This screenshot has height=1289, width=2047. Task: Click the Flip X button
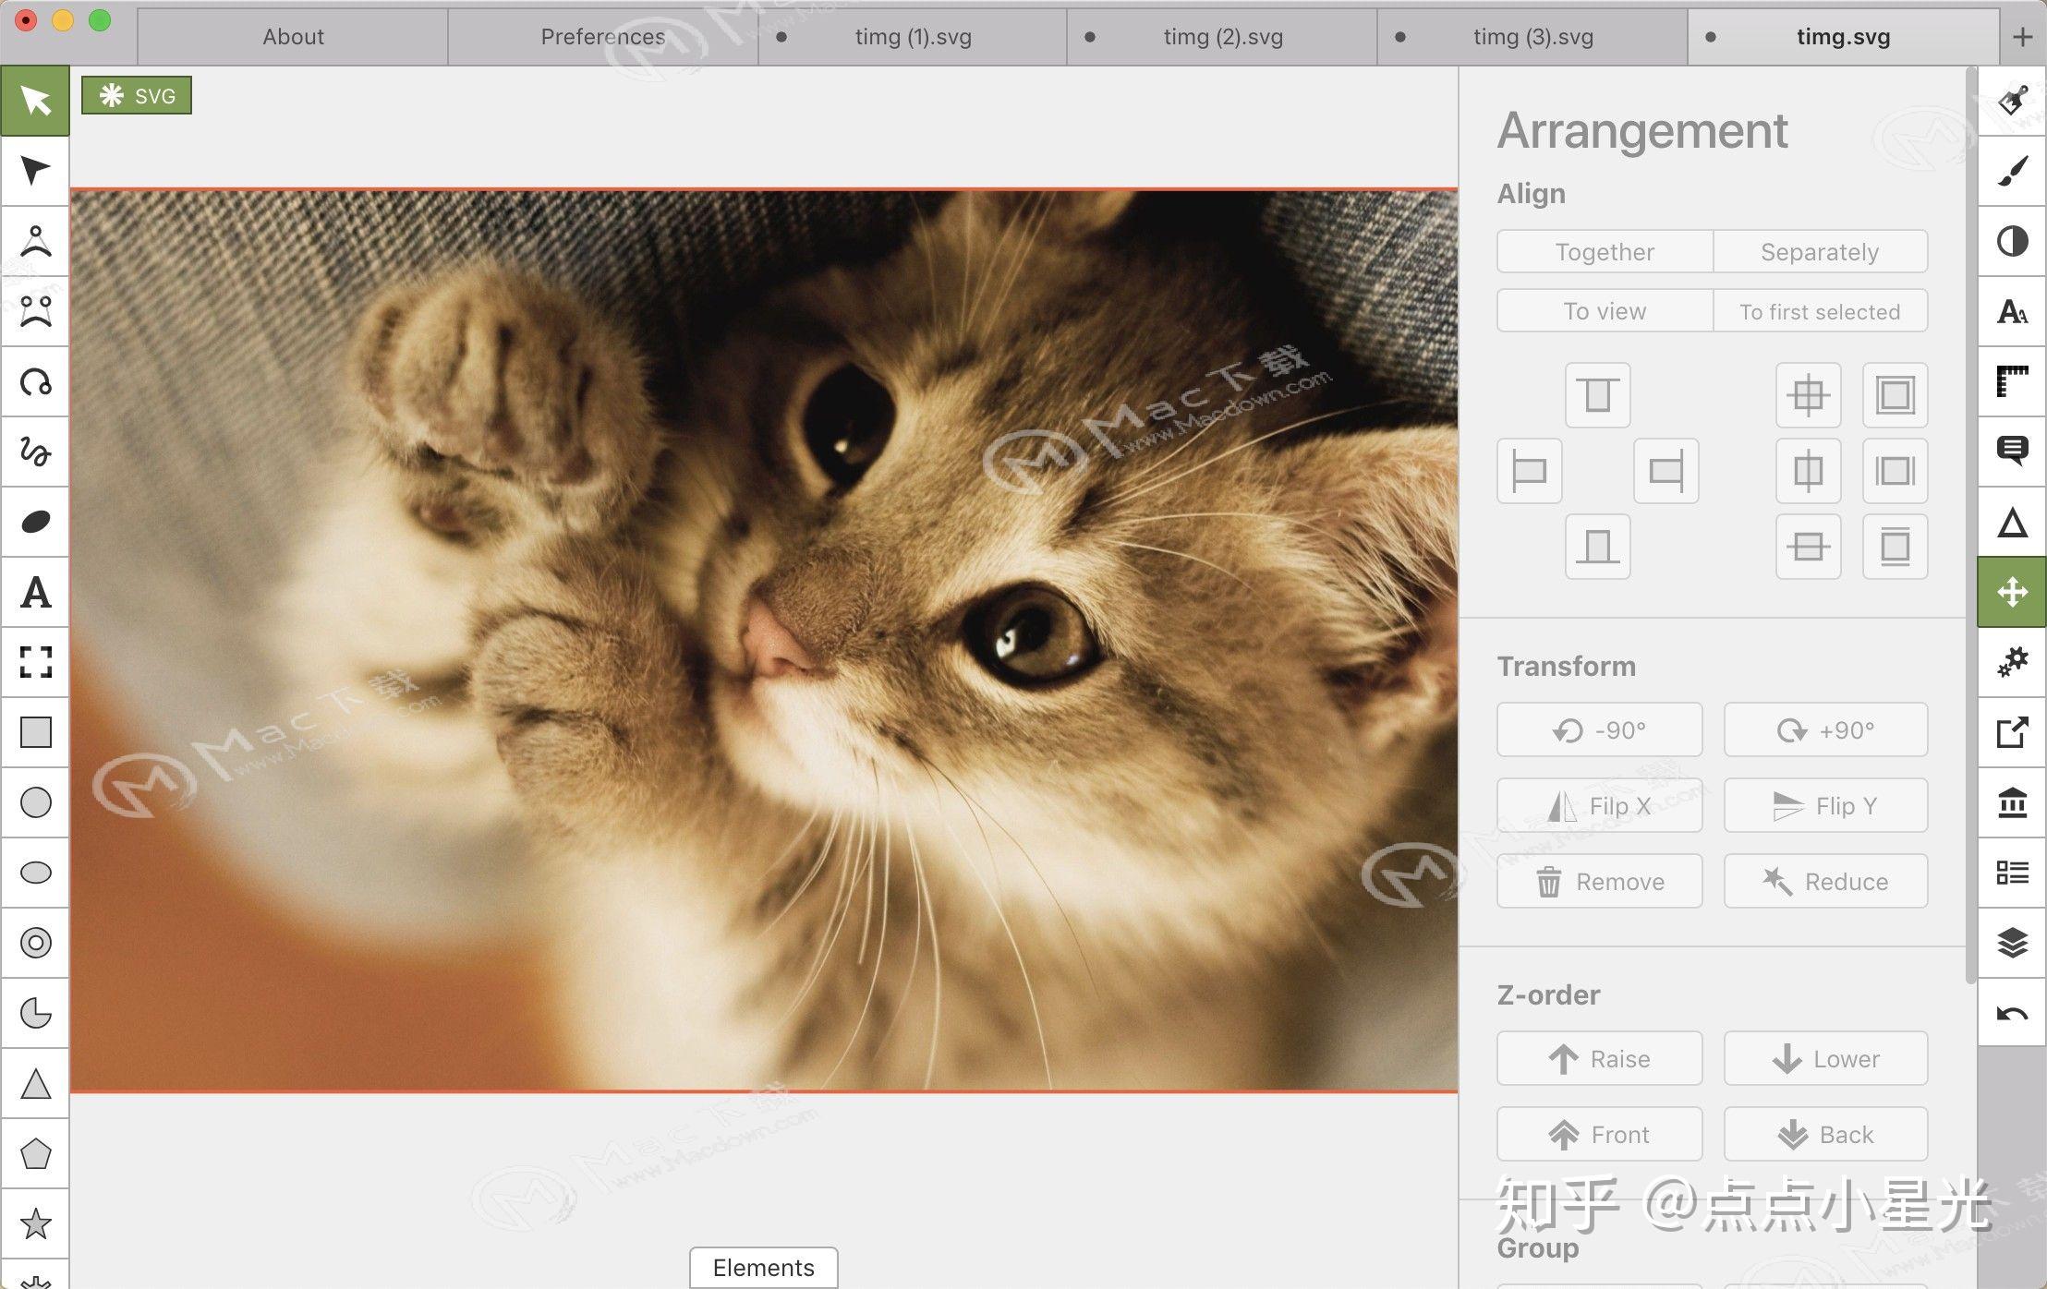(1603, 806)
